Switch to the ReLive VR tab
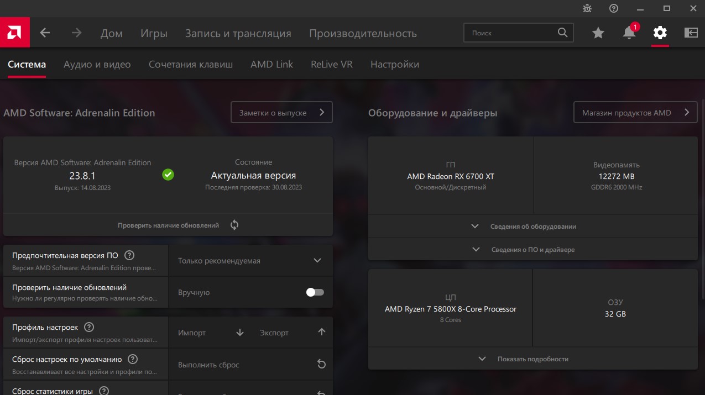Screen dimensions: 705x395 (332, 64)
